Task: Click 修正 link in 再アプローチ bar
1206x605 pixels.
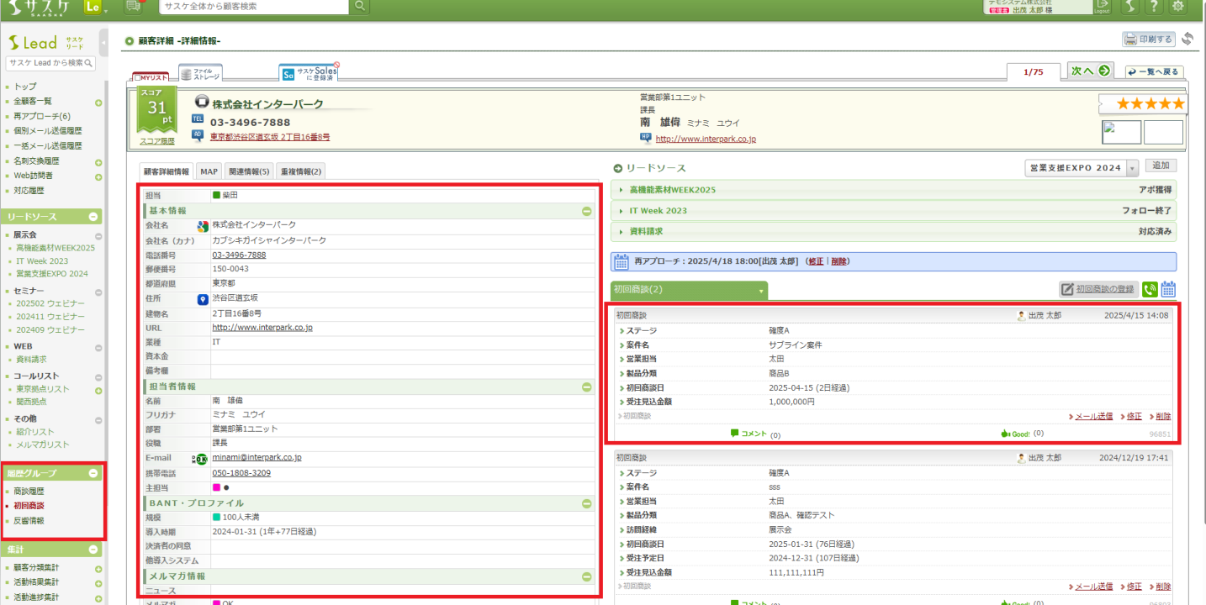Action: tap(815, 261)
